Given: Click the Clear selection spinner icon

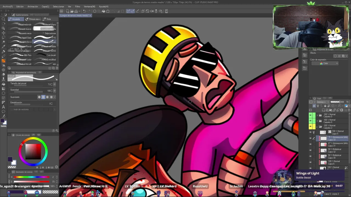Looking at the screenshot, I should pos(95,11).
